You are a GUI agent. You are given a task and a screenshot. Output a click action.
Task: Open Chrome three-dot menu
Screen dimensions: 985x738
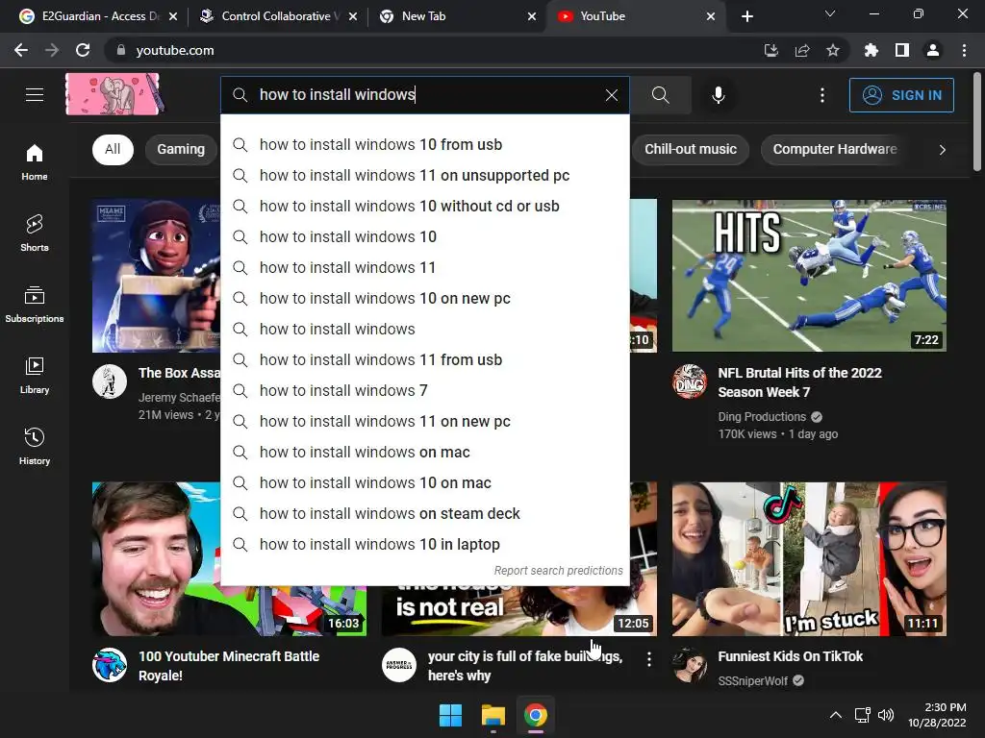click(x=964, y=50)
